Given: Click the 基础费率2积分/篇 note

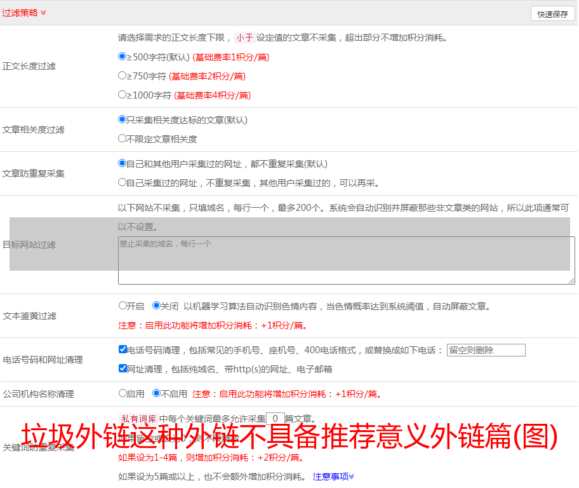Looking at the screenshot, I should tap(207, 76).
